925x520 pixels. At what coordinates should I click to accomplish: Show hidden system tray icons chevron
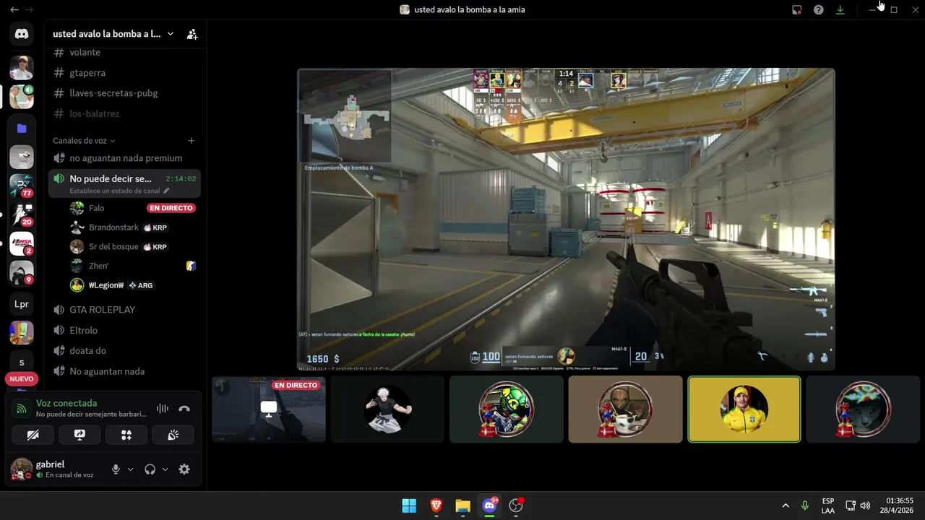pyautogui.click(x=786, y=506)
